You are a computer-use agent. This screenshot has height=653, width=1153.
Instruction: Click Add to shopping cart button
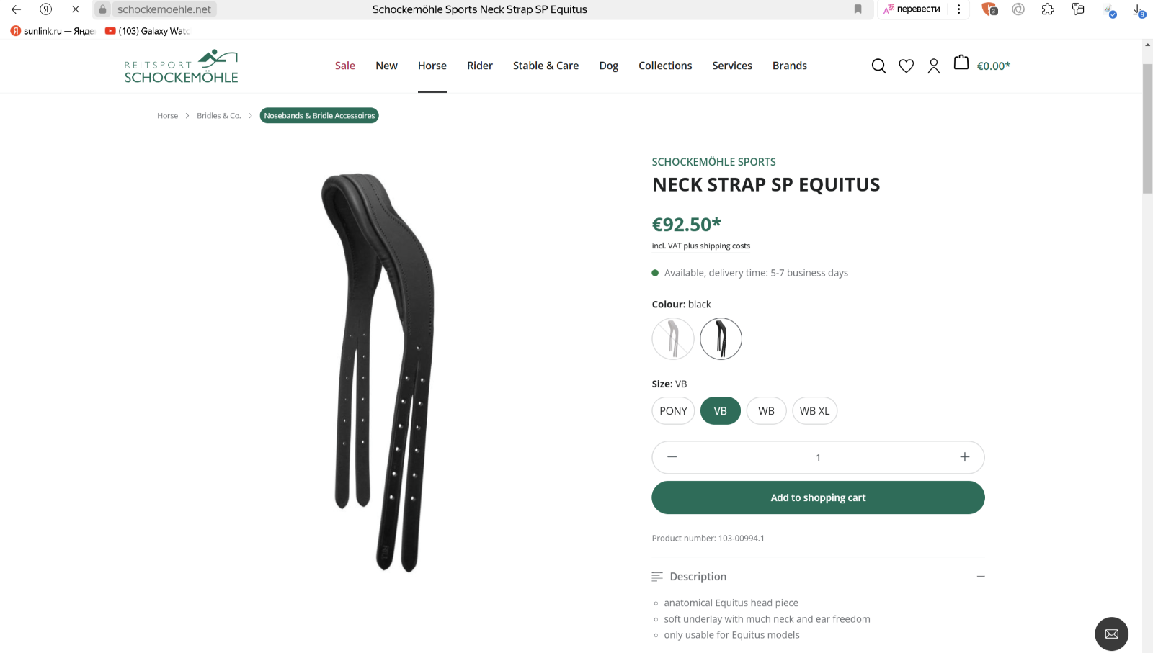[x=818, y=497]
